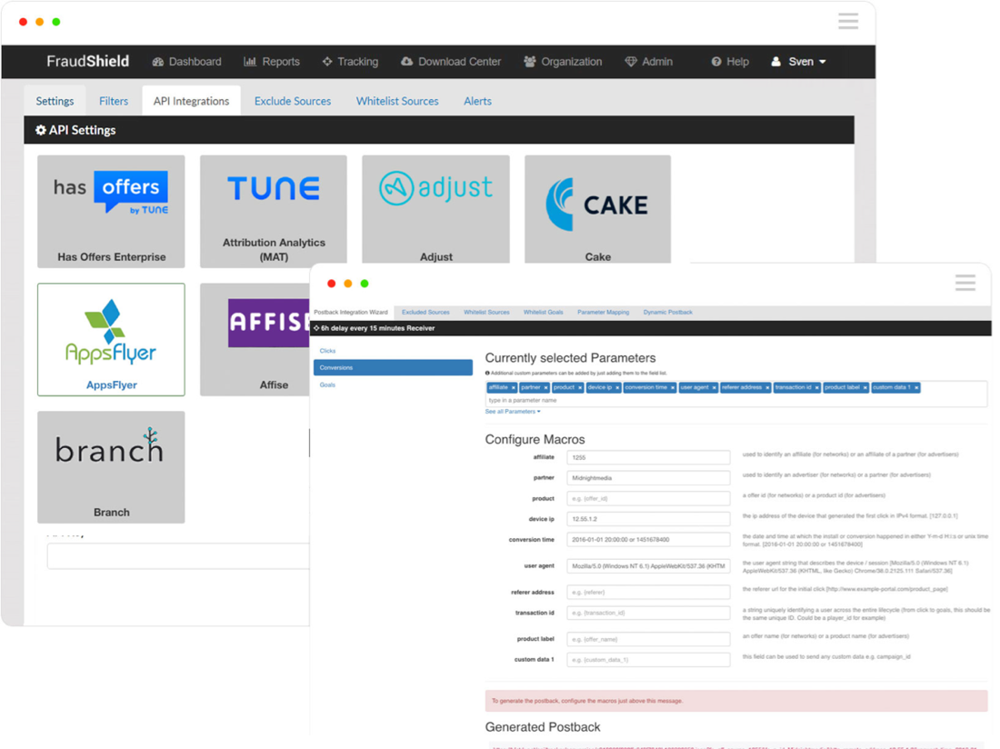Open the Download Center

pyautogui.click(x=451, y=62)
